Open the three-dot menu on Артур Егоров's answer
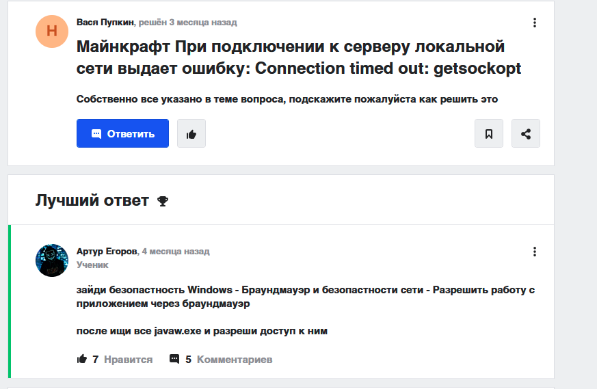The width and height of the screenshot is (597, 389). (x=535, y=252)
